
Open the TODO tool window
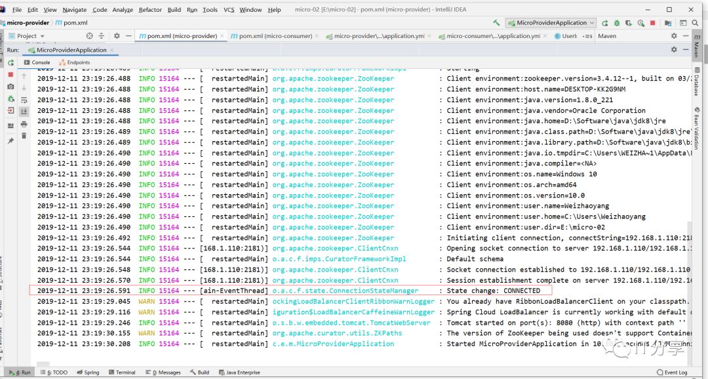pyautogui.click(x=54, y=372)
